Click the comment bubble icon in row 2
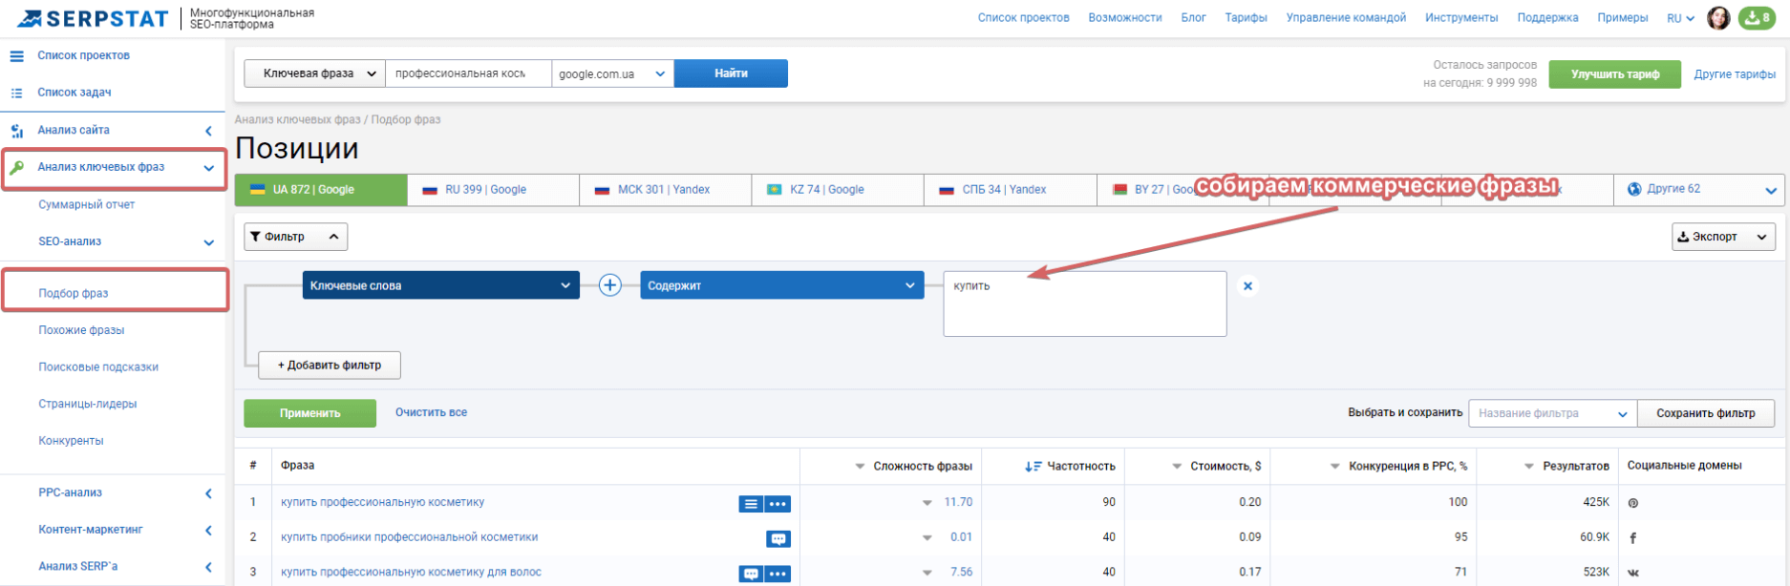Screen dimensions: 1790x586 click(778, 539)
